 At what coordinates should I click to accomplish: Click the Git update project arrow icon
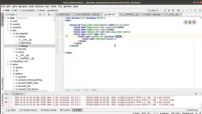click(183, 10)
